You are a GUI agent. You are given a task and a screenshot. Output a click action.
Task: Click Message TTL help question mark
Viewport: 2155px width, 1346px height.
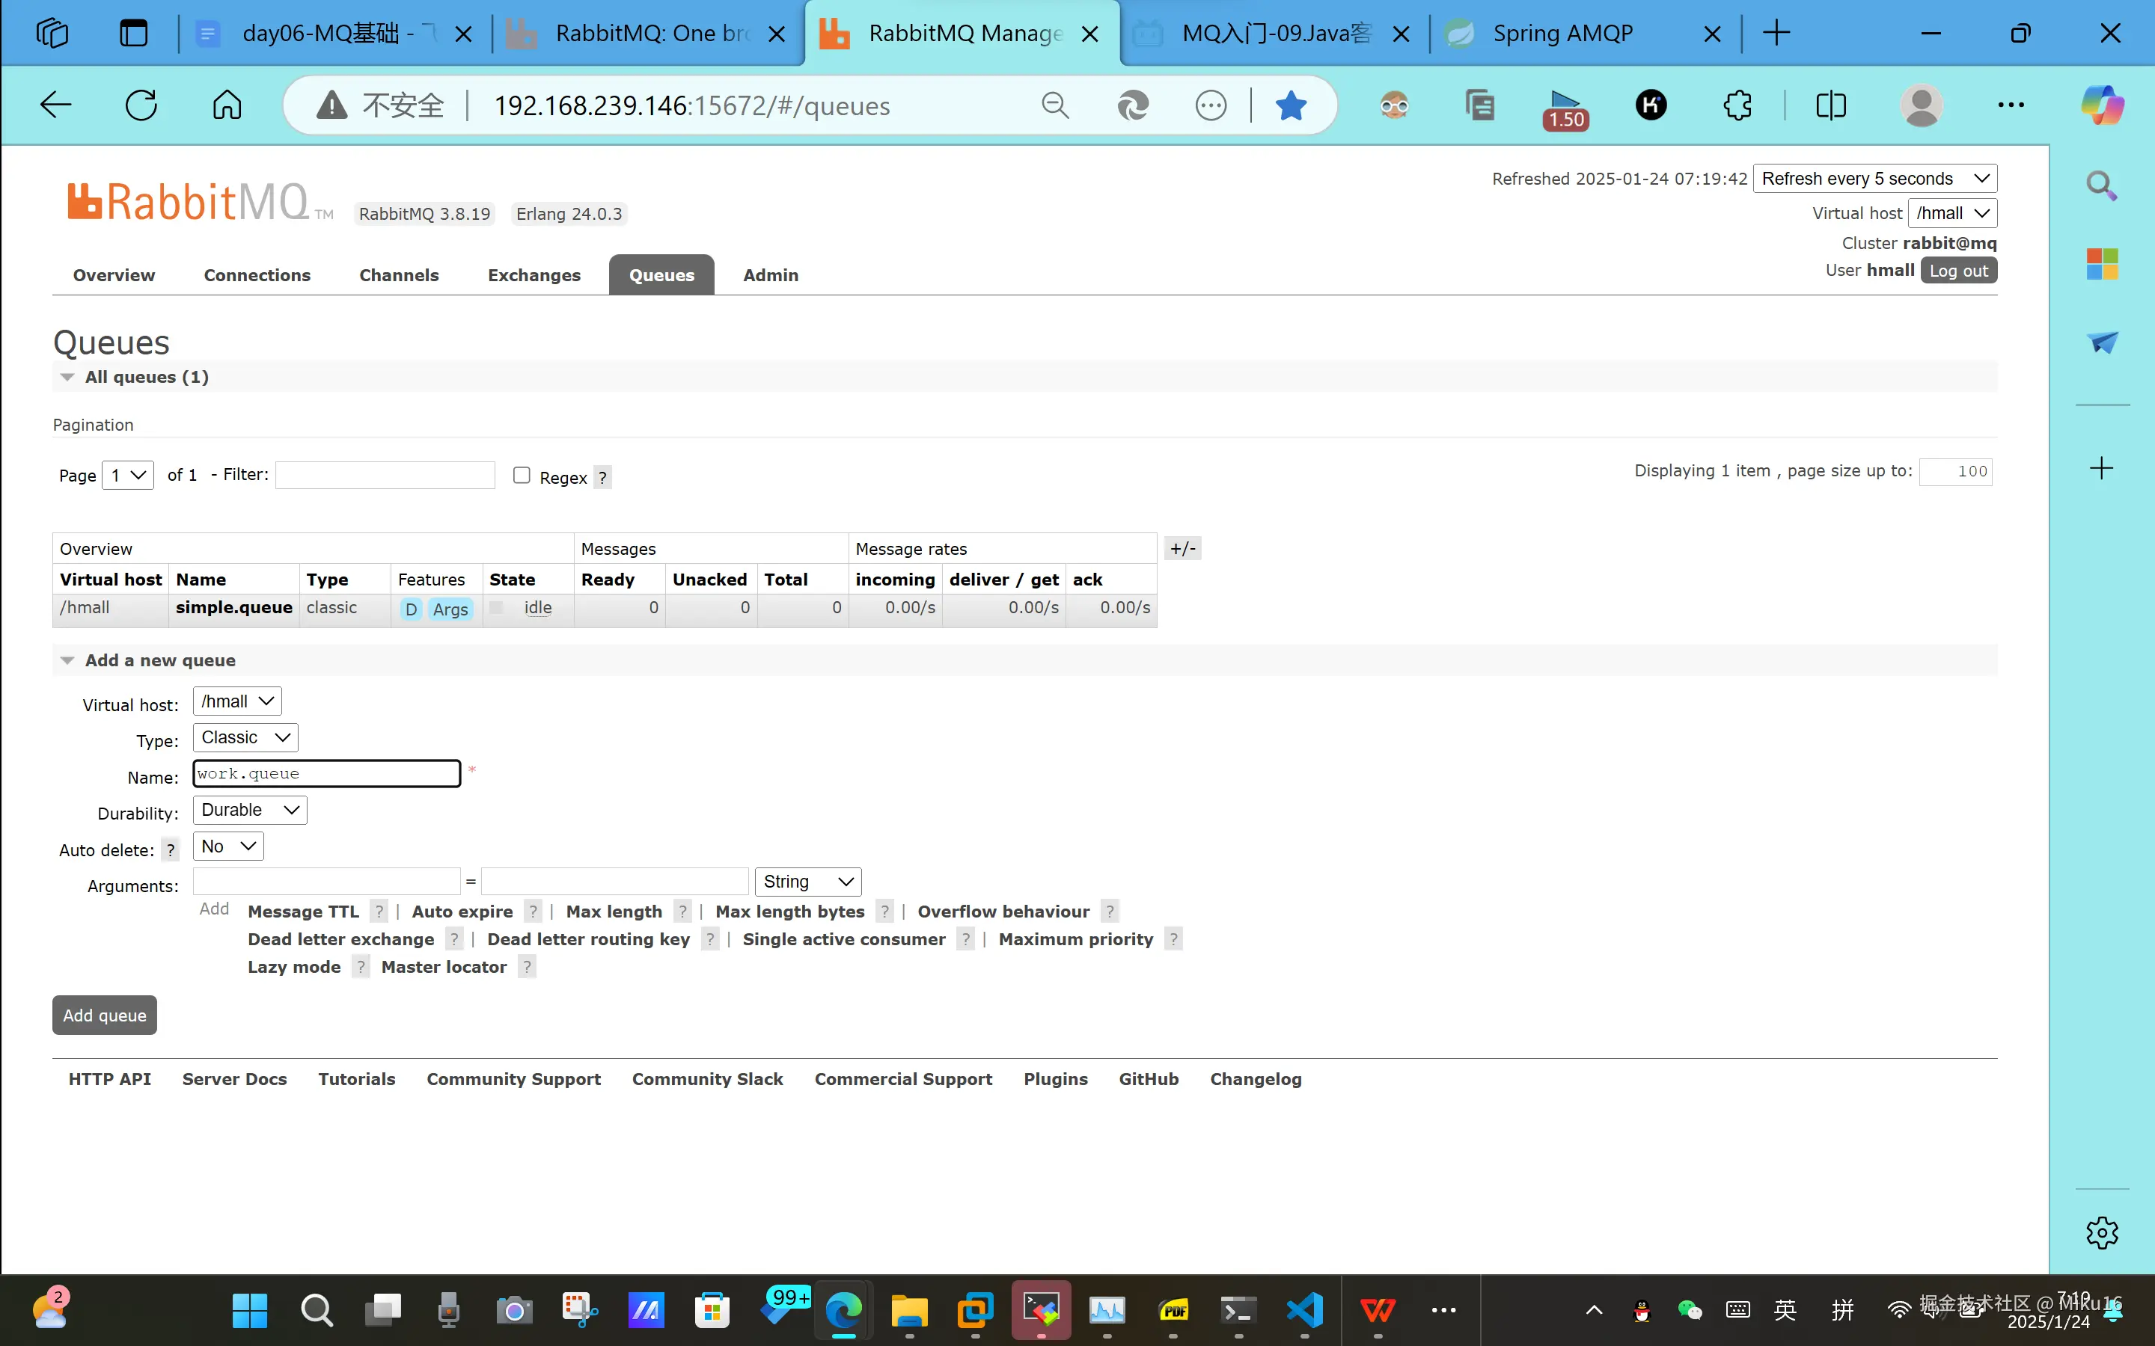pos(379,912)
